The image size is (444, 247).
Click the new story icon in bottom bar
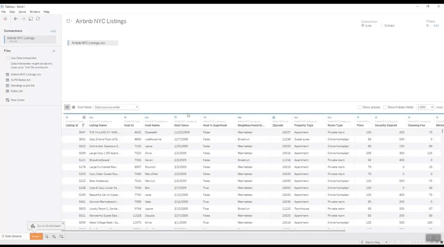61,236
